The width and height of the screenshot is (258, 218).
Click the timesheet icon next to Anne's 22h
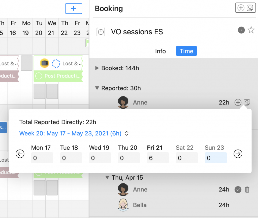click(x=247, y=103)
